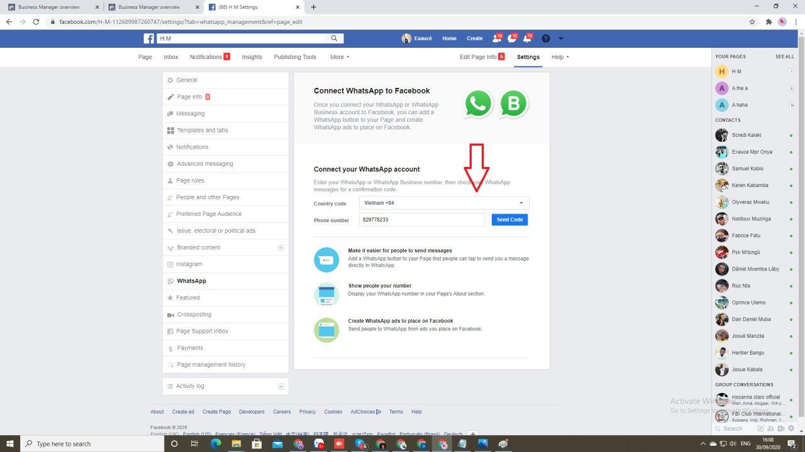
Task: Open the Messenger messages icon
Action: click(x=512, y=38)
